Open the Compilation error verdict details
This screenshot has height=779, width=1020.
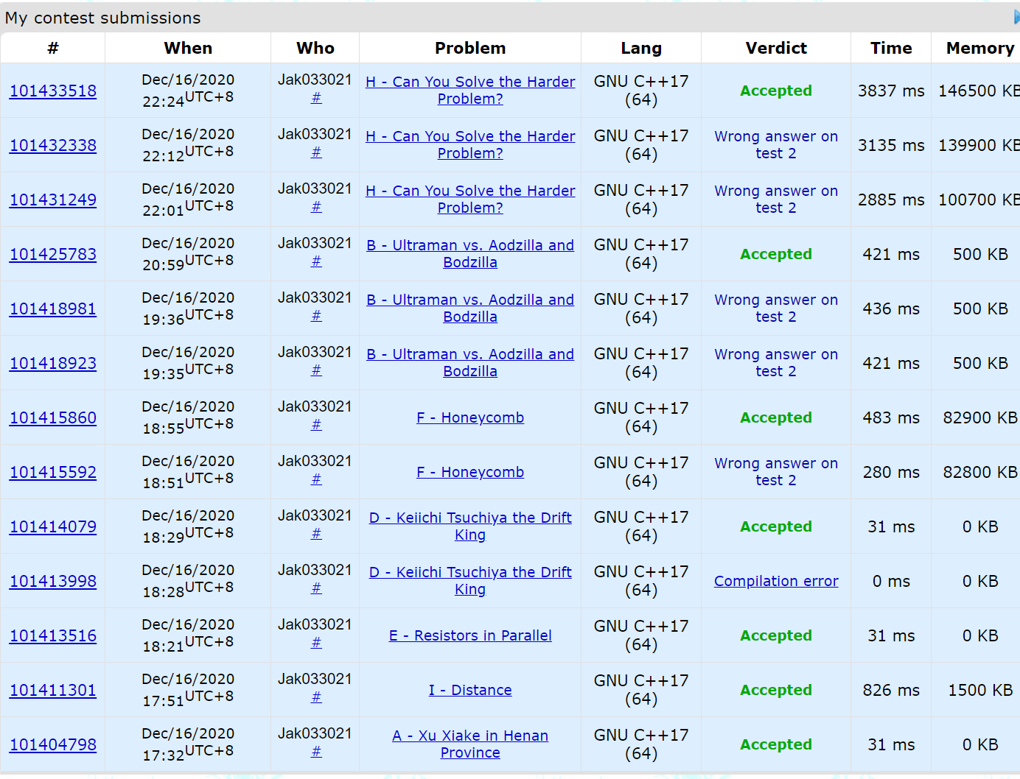click(x=775, y=581)
